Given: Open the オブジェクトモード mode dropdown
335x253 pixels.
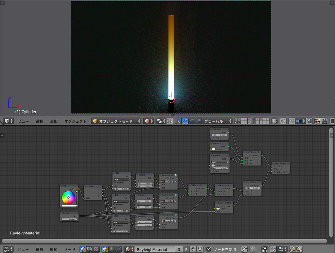Looking at the screenshot, I should click(116, 121).
